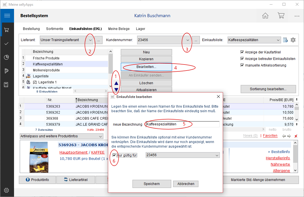Open the Kundennummer dropdown

coord(187,40)
